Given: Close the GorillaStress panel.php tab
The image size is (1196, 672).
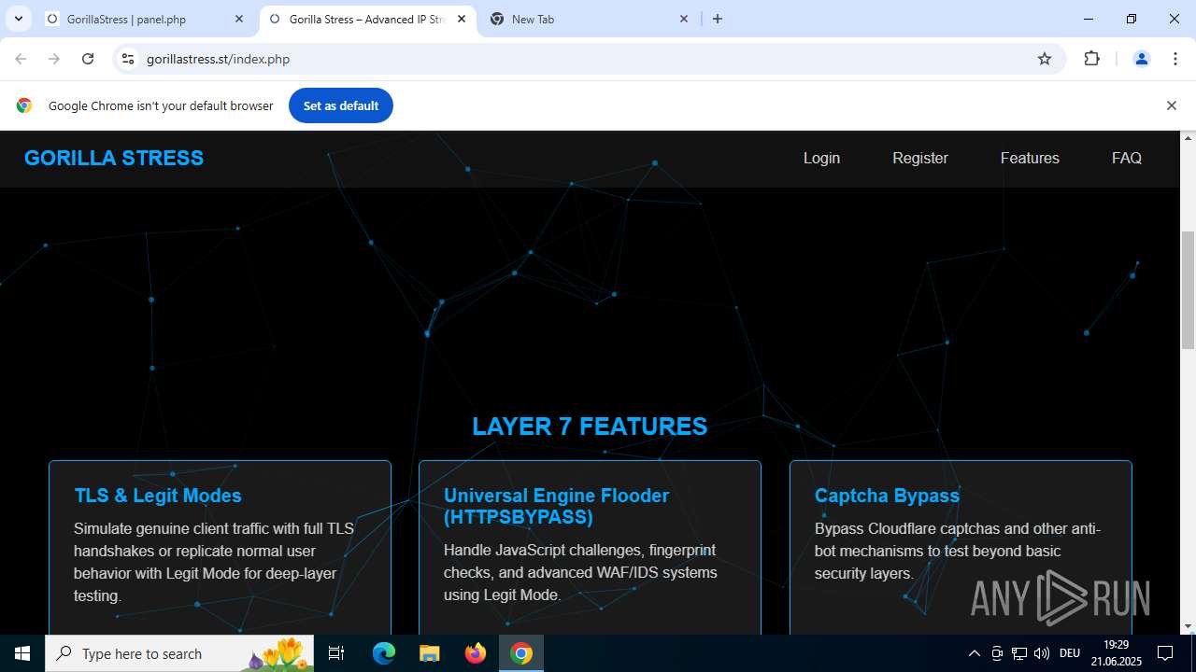Looking at the screenshot, I should pos(239,19).
